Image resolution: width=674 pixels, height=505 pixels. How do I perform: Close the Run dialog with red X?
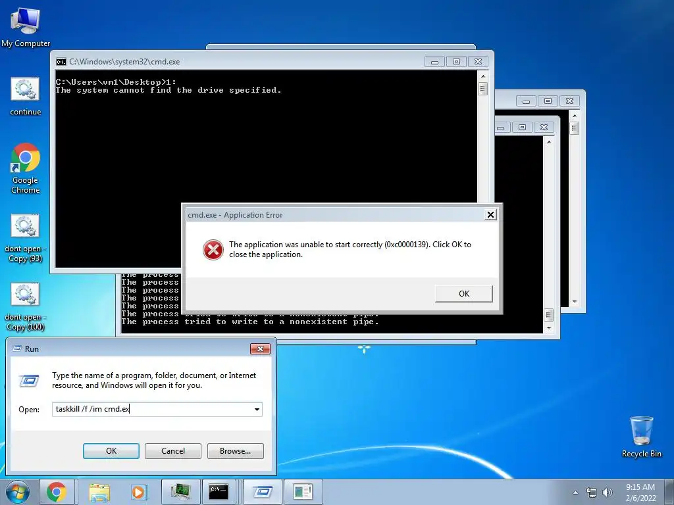pyautogui.click(x=260, y=349)
